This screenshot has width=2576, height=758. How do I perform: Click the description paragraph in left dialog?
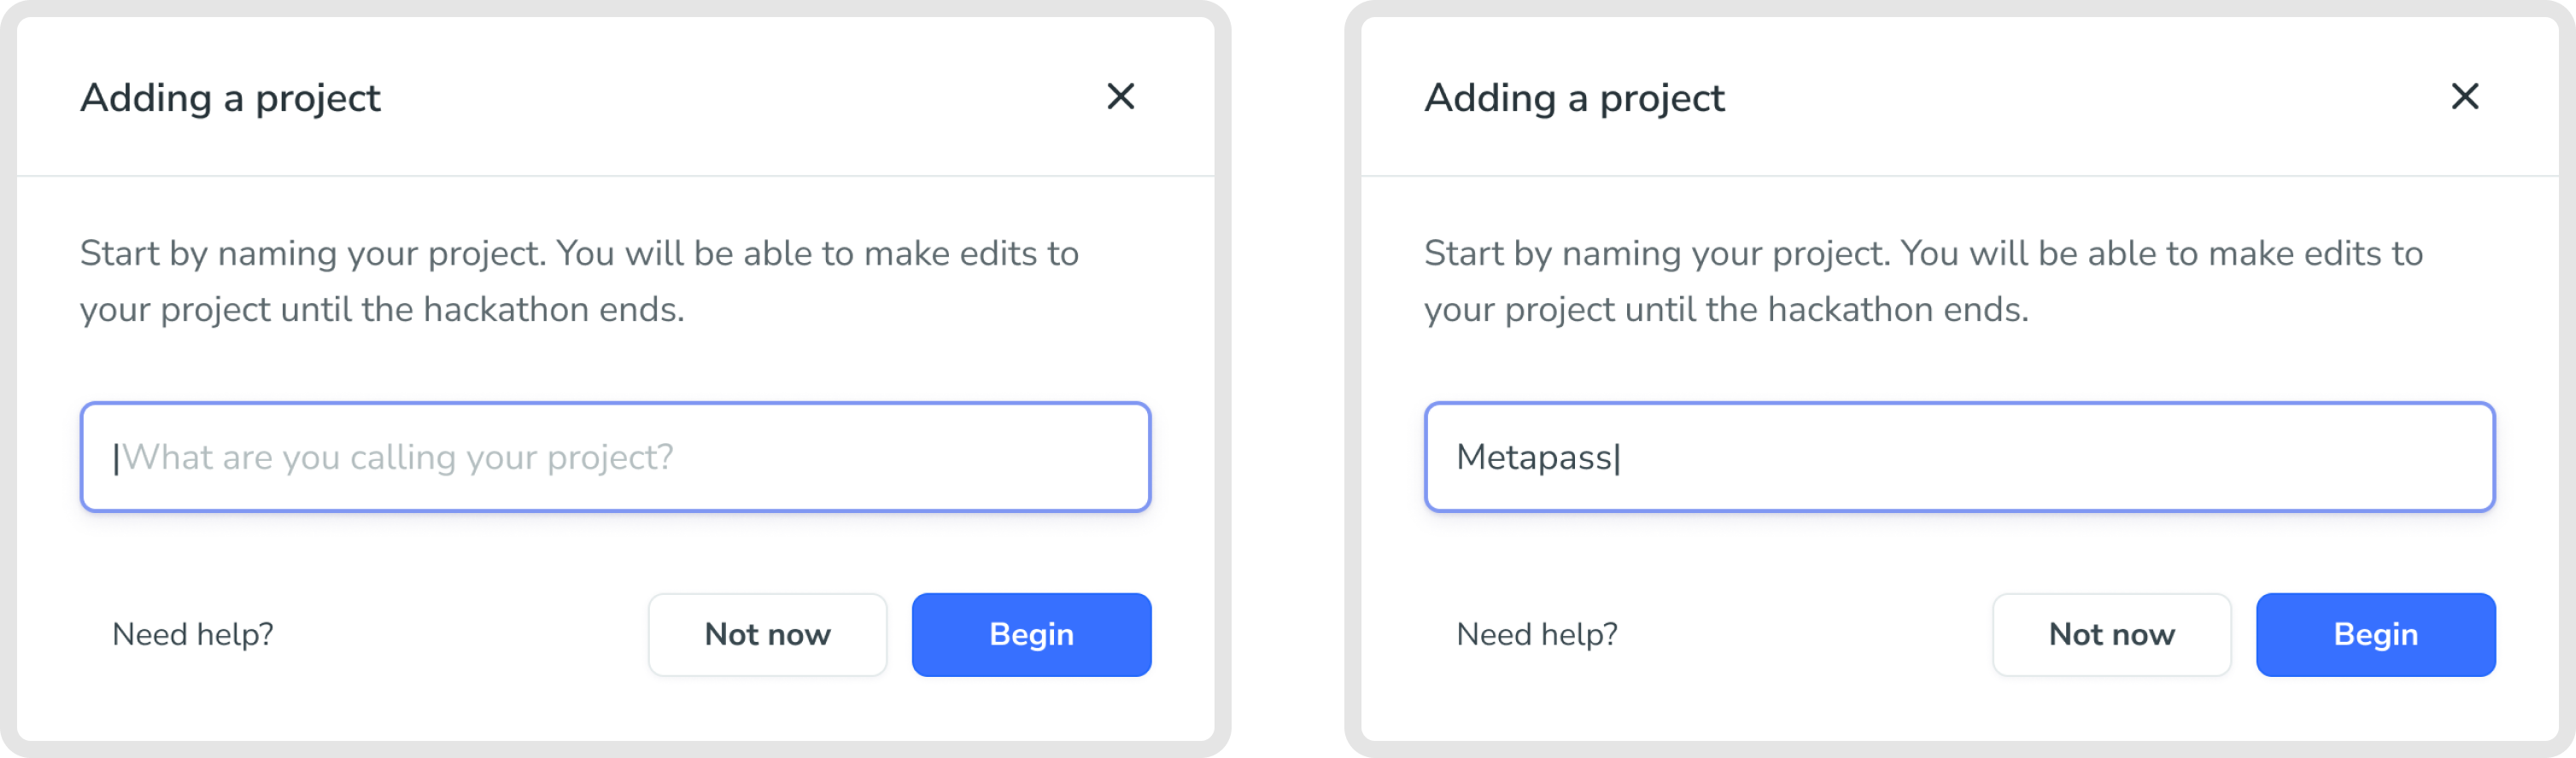point(579,281)
